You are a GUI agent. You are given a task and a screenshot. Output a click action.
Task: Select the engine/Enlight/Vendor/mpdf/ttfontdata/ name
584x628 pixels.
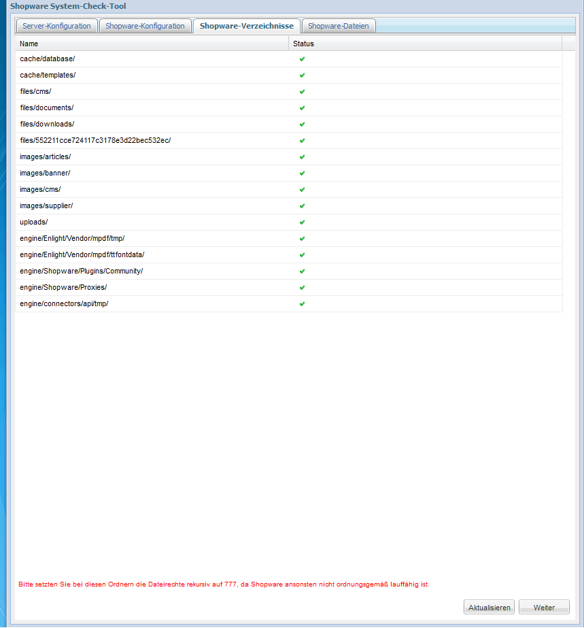[x=82, y=255]
